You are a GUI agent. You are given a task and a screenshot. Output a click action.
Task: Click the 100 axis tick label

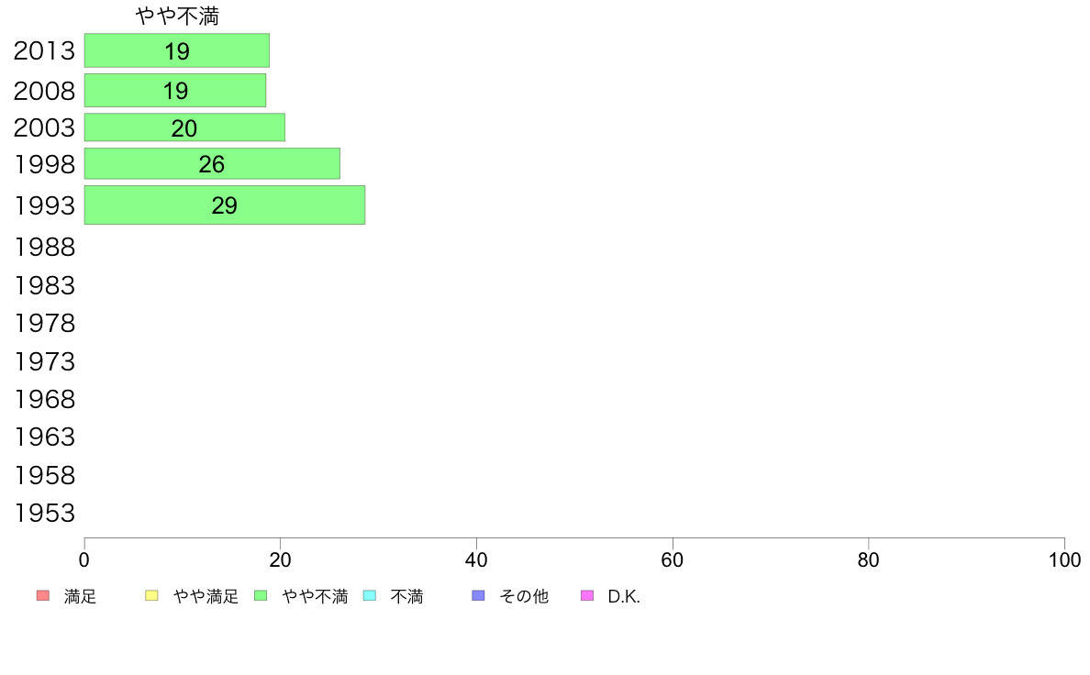point(1064,560)
